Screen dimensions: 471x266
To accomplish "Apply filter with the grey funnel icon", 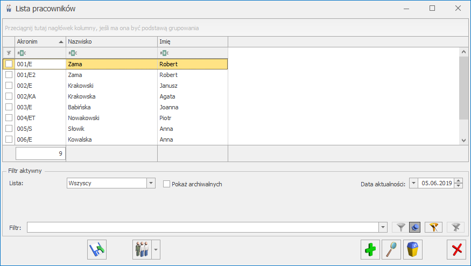I will pyautogui.click(x=400, y=227).
